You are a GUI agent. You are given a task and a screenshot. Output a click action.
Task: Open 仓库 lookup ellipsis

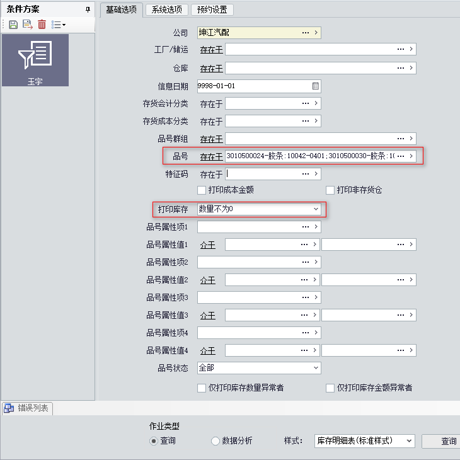(x=400, y=68)
